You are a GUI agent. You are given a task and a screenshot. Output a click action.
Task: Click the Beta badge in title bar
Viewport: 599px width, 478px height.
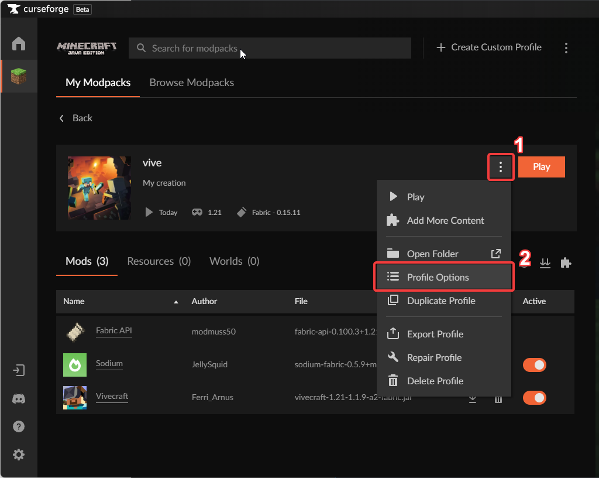click(82, 9)
